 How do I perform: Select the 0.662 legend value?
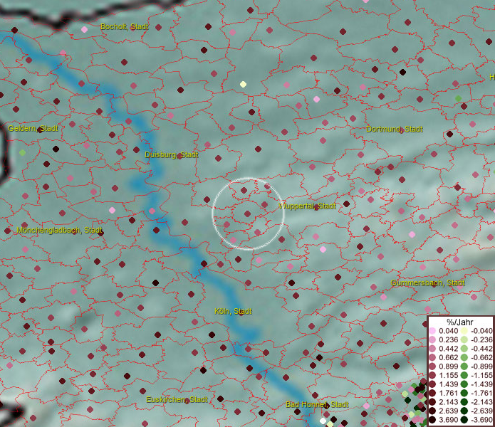pyautogui.click(x=448, y=357)
